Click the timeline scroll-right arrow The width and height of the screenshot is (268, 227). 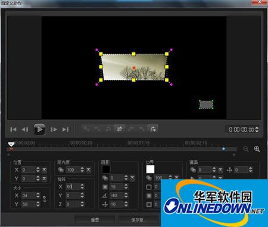point(235,154)
